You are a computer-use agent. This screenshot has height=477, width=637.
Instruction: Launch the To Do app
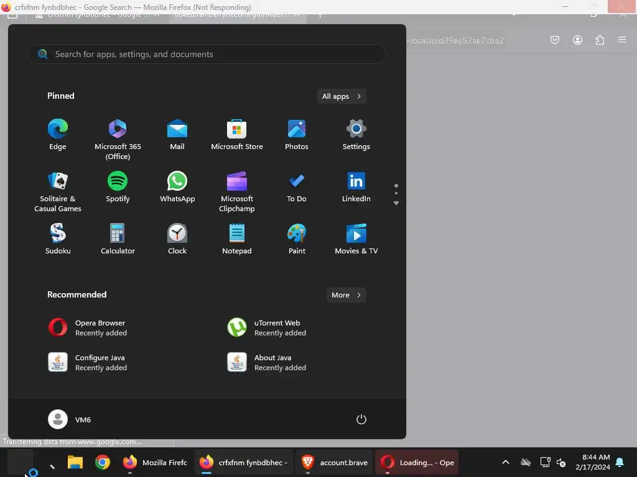pos(297,188)
